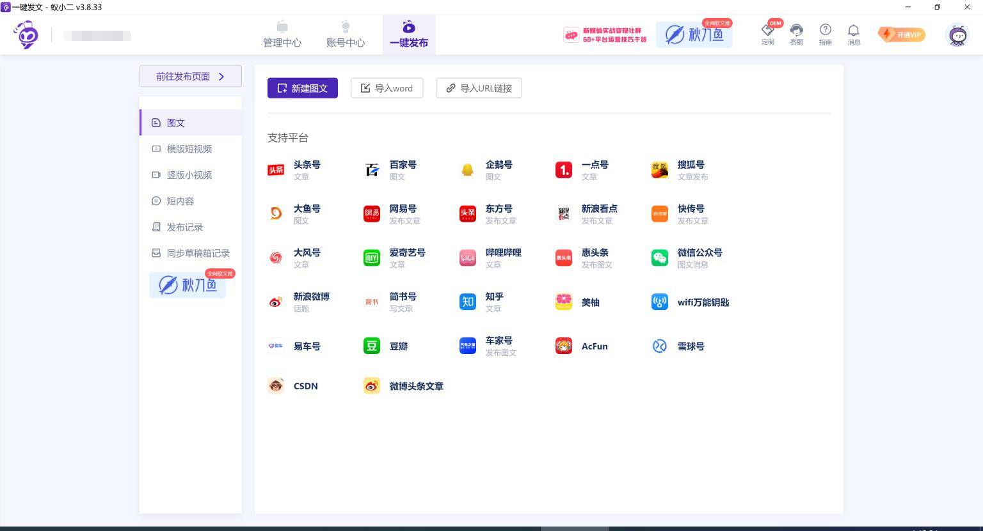Open 秋刀鱼 banner in top bar
This screenshot has width=983, height=531.
(x=694, y=33)
